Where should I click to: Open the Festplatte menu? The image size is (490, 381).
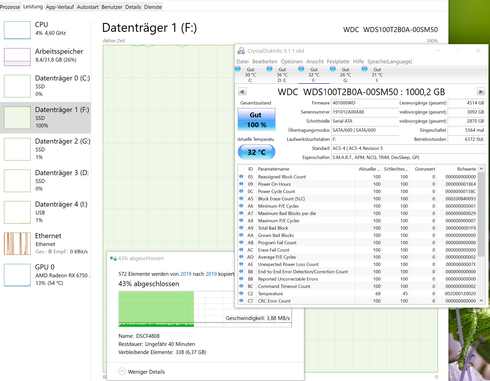click(338, 62)
